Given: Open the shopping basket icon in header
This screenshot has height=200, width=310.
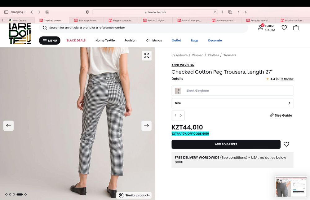Looking at the screenshot, I should click(296, 28).
